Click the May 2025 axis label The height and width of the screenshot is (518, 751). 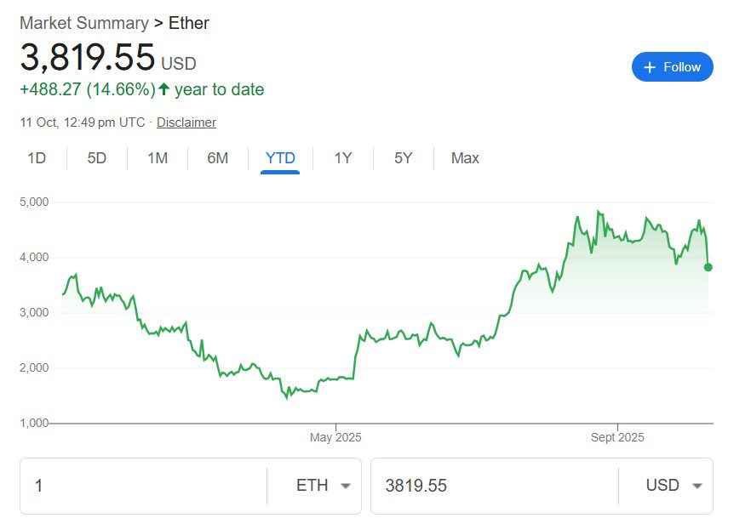coord(335,438)
